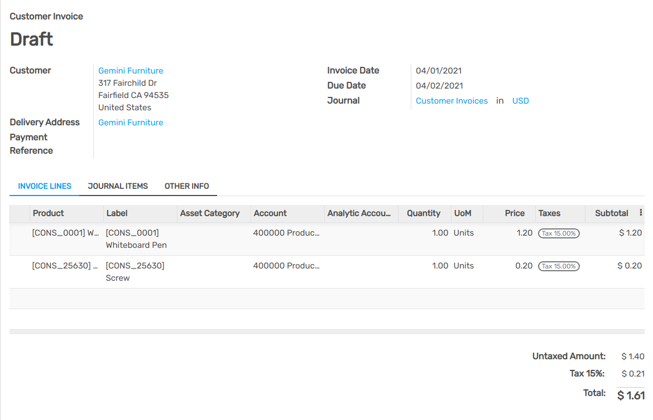Viewport: 653px width, 420px height.
Task: Switch to the Other Info tab
Action: pyautogui.click(x=186, y=186)
